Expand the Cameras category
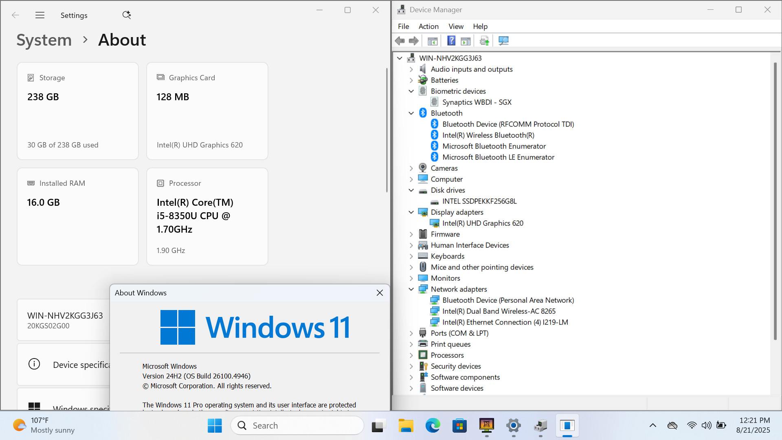 tap(411, 168)
